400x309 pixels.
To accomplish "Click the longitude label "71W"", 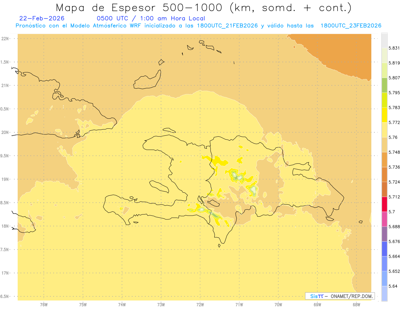I will 239,305.
